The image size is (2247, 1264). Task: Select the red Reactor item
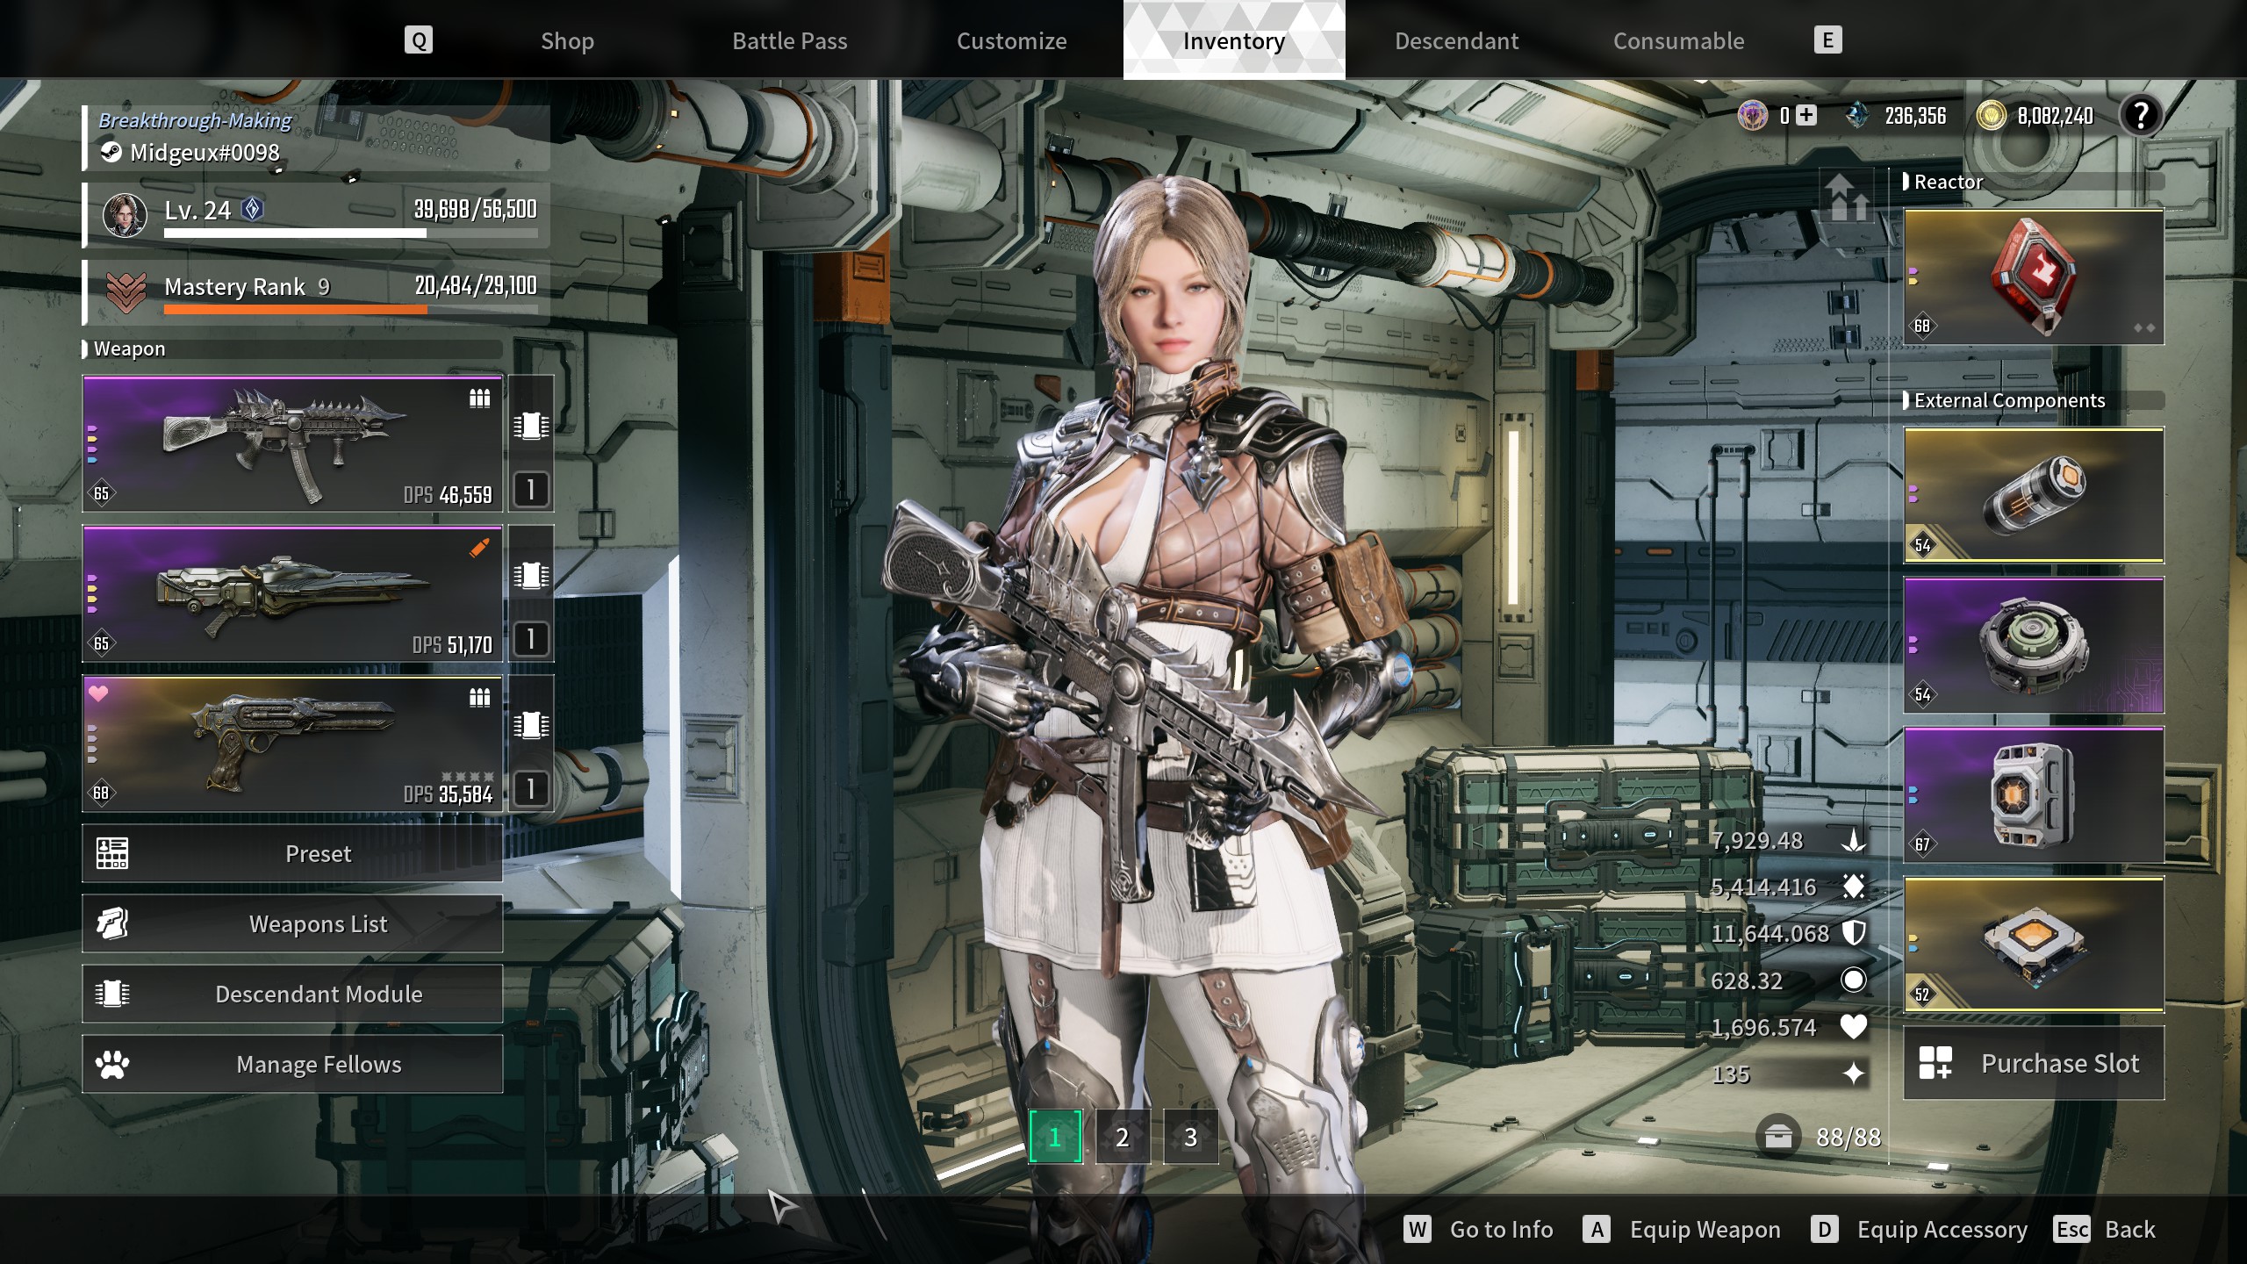tap(2034, 276)
